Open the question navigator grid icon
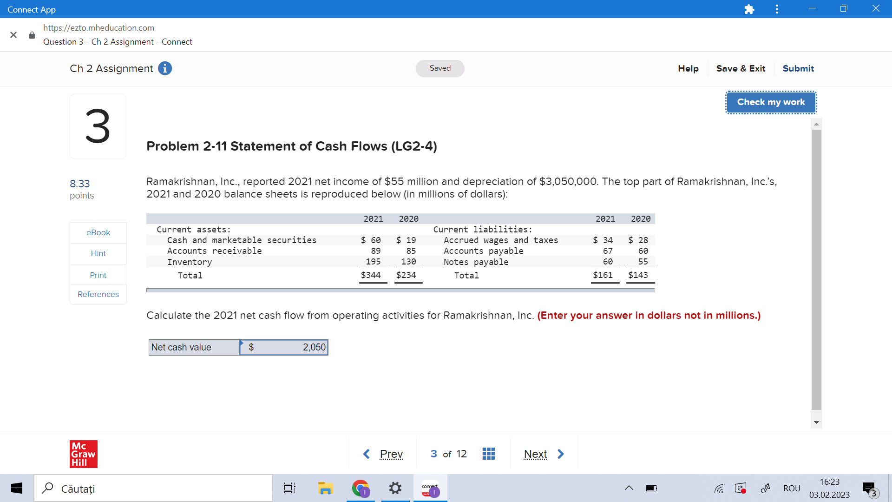 coord(488,454)
